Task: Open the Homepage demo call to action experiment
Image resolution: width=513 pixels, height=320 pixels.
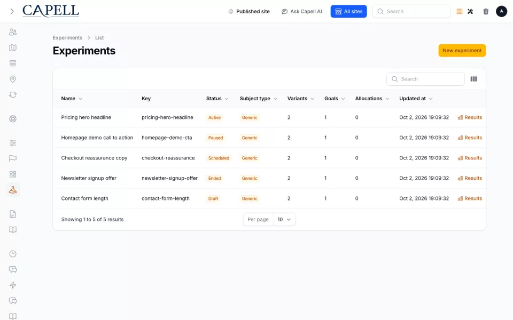Action: click(x=97, y=138)
